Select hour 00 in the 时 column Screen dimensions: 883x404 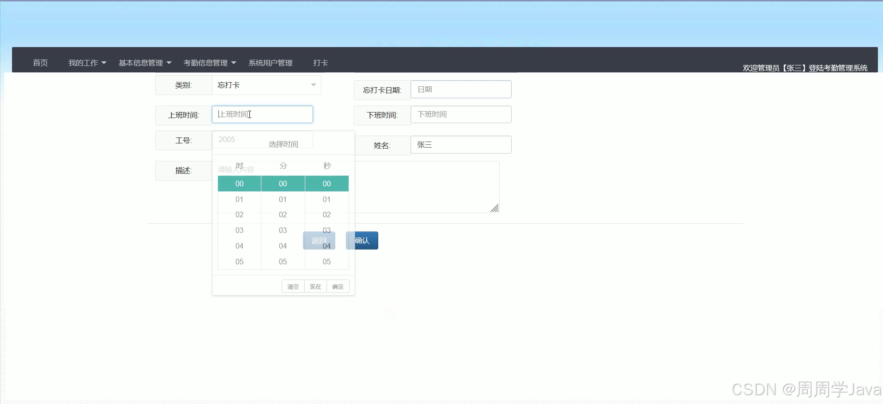pos(239,184)
